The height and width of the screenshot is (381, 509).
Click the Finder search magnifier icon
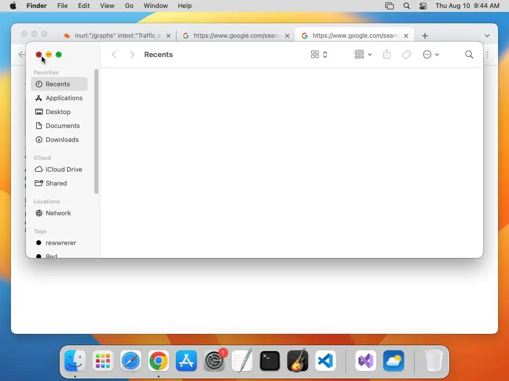[469, 55]
